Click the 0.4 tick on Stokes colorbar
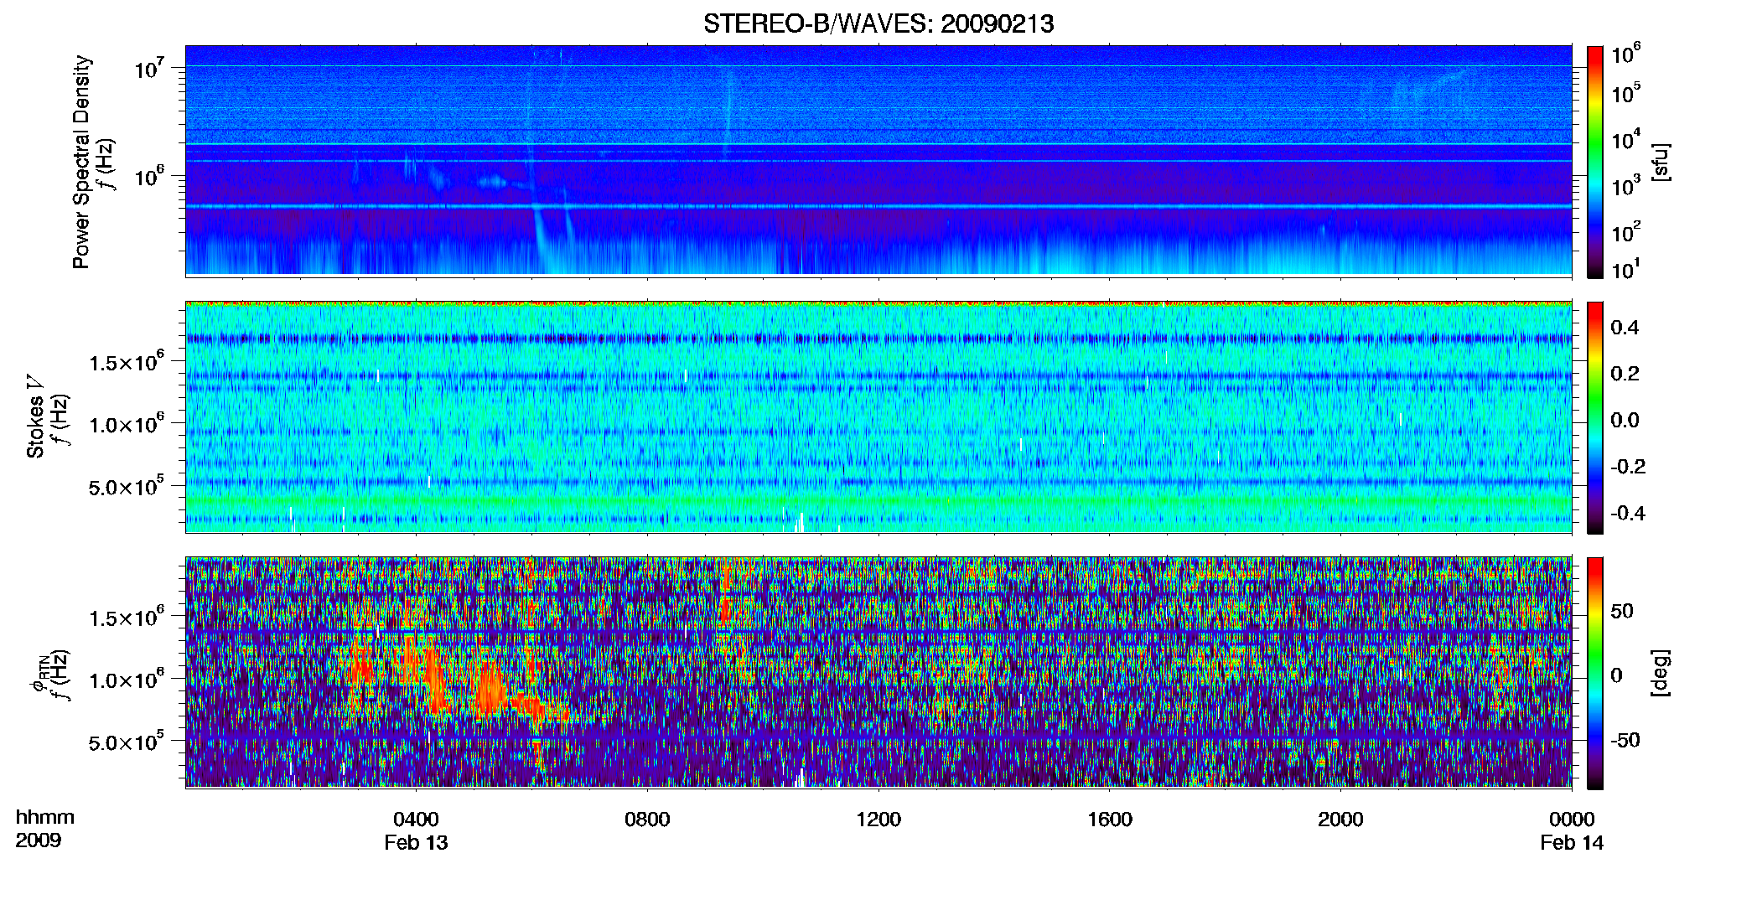The width and height of the screenshot is (1757, 905). click(1625, 328)
